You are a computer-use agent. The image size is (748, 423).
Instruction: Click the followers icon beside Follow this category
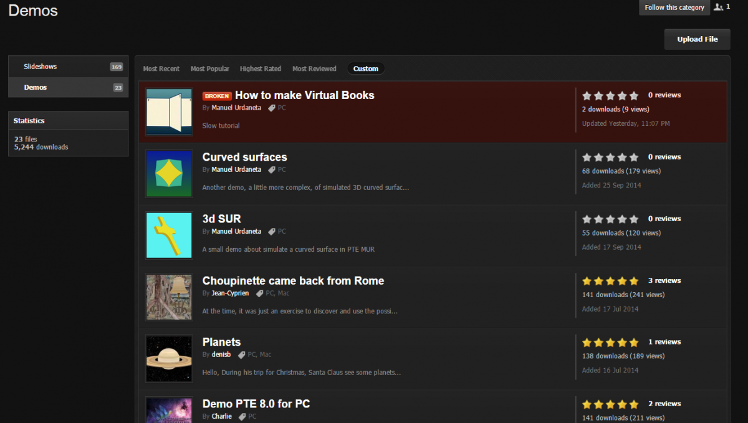719,7
